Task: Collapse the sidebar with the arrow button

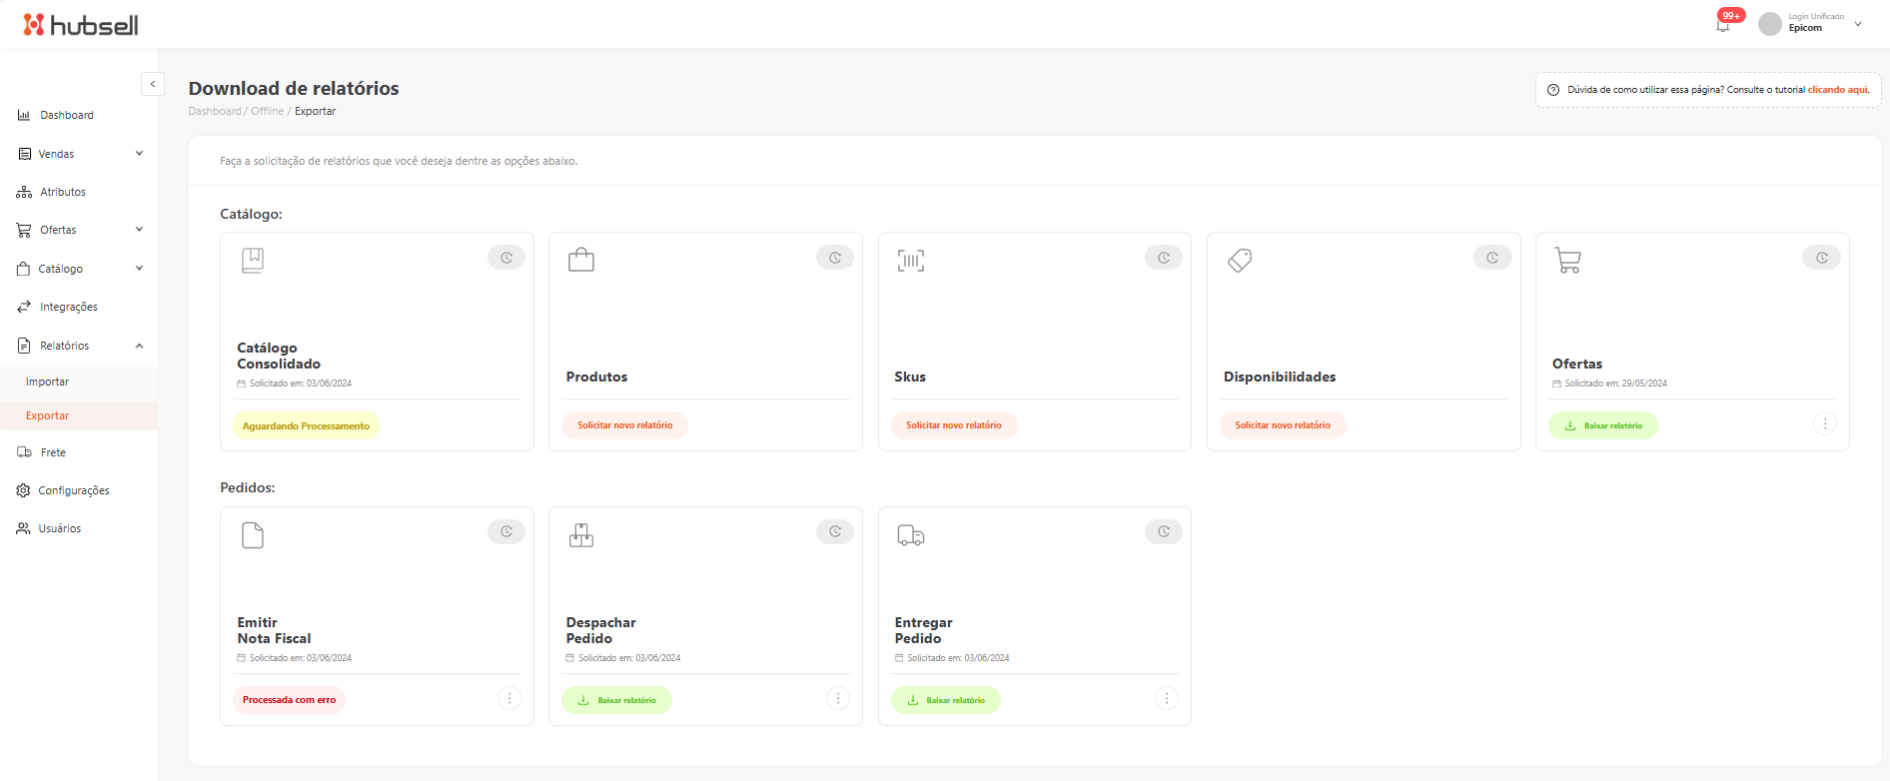Action: 153,84
